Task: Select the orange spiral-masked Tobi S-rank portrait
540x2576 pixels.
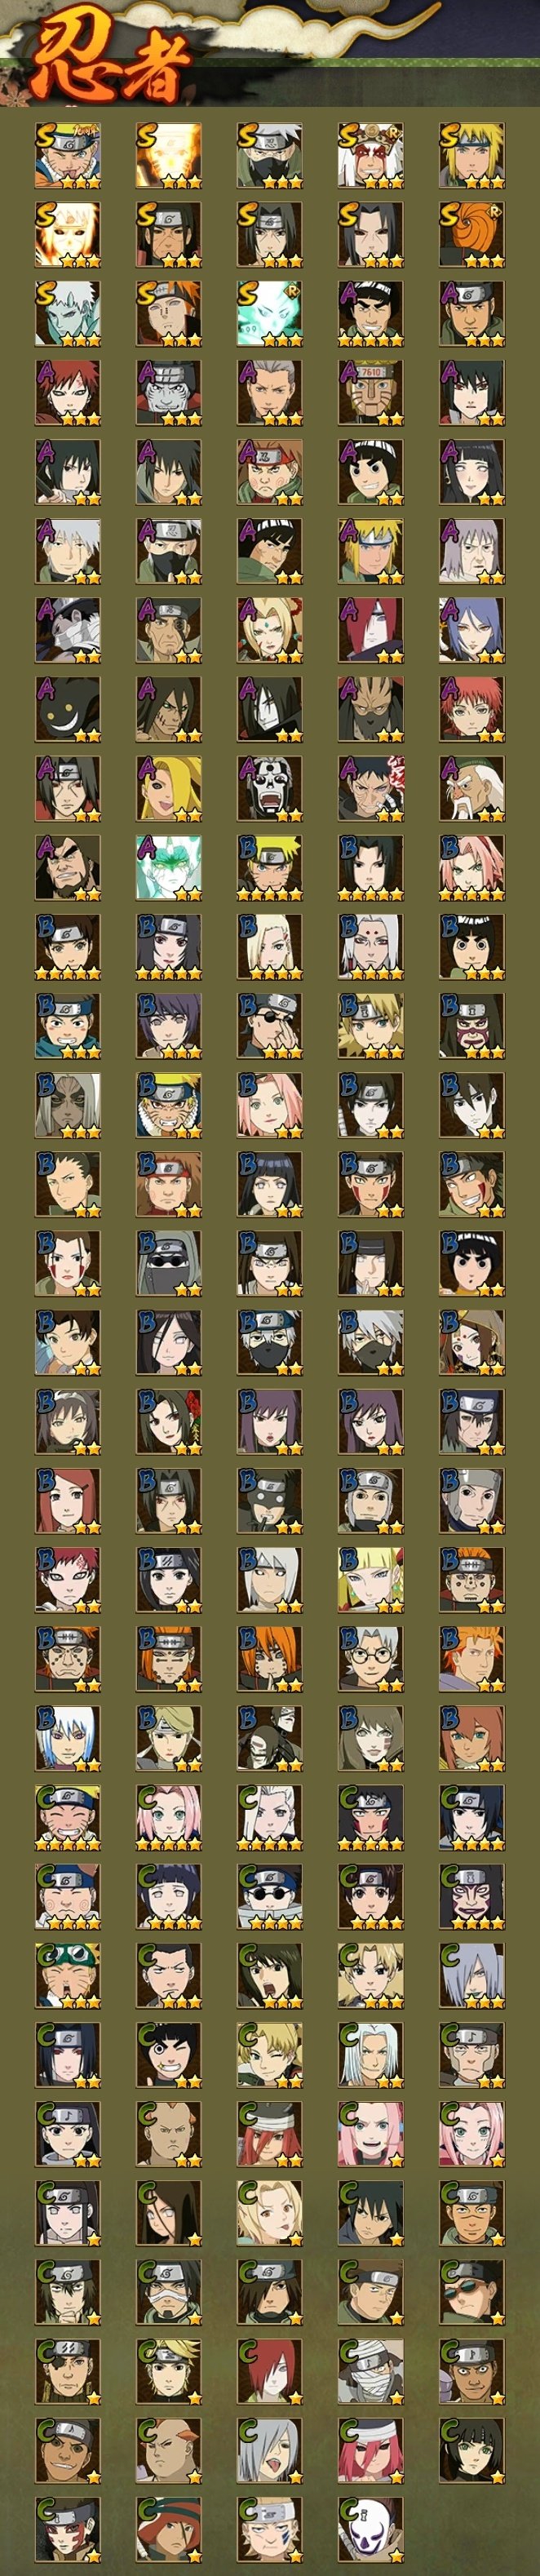Action: coord(471,235)
